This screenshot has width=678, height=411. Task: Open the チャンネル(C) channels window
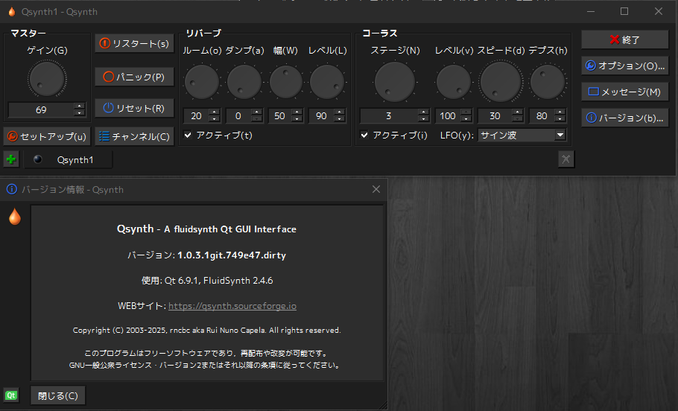[134, 136]
